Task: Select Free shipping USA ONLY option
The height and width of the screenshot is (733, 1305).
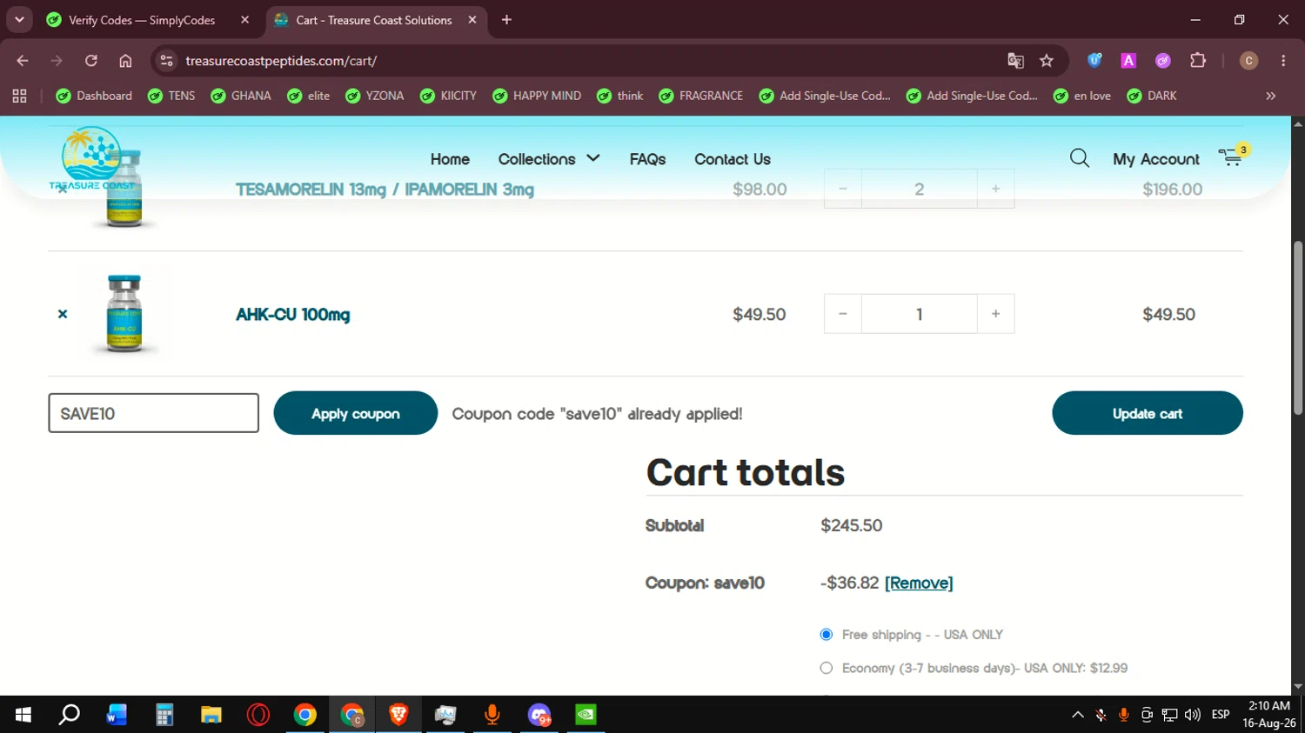Action: (x=826, y=635)
